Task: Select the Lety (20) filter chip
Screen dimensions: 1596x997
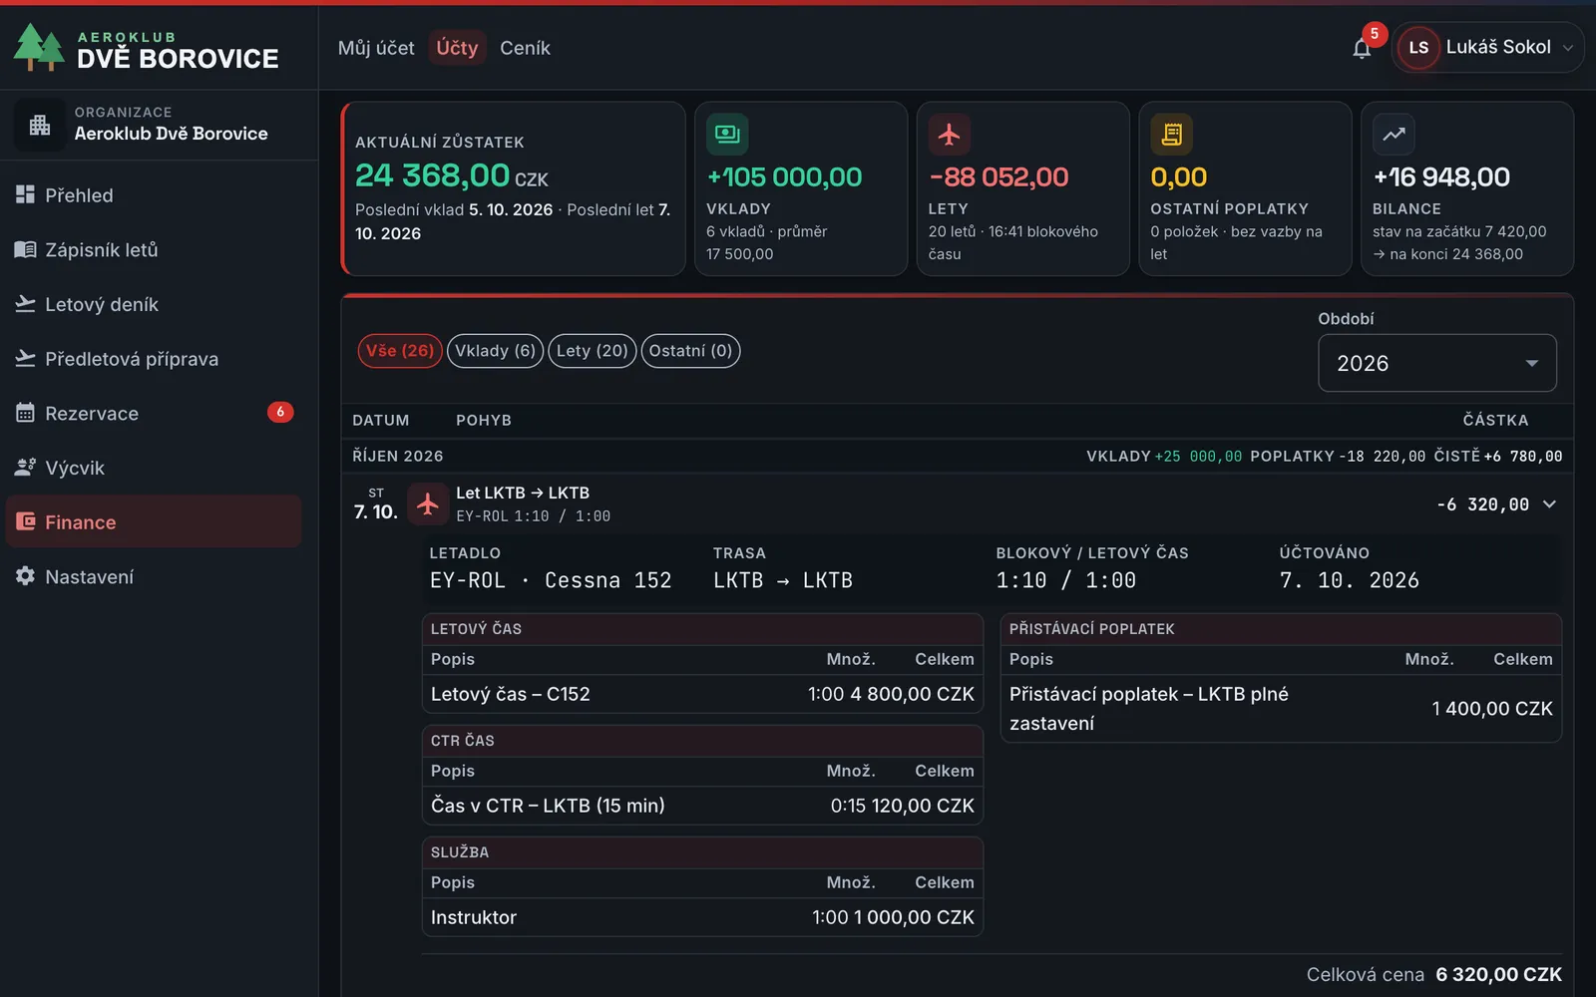Action: point(592,351)
